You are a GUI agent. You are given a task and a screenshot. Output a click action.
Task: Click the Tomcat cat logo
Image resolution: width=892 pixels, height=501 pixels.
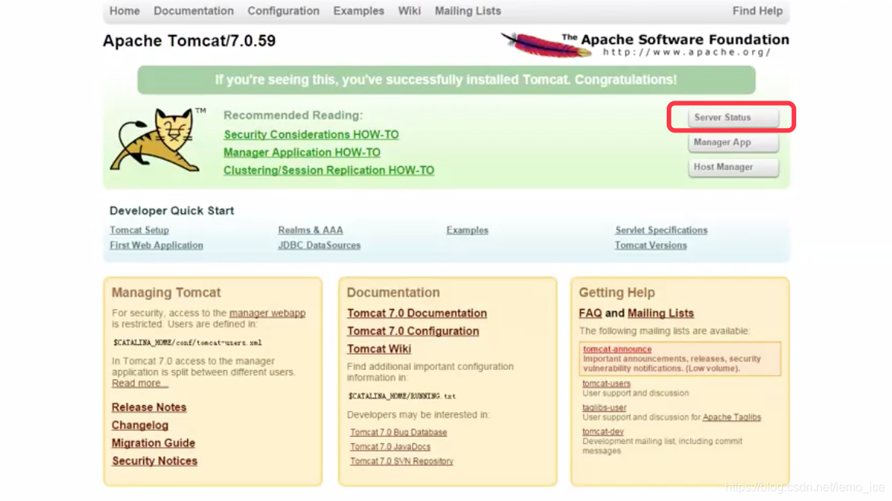[x=157, y=140]
